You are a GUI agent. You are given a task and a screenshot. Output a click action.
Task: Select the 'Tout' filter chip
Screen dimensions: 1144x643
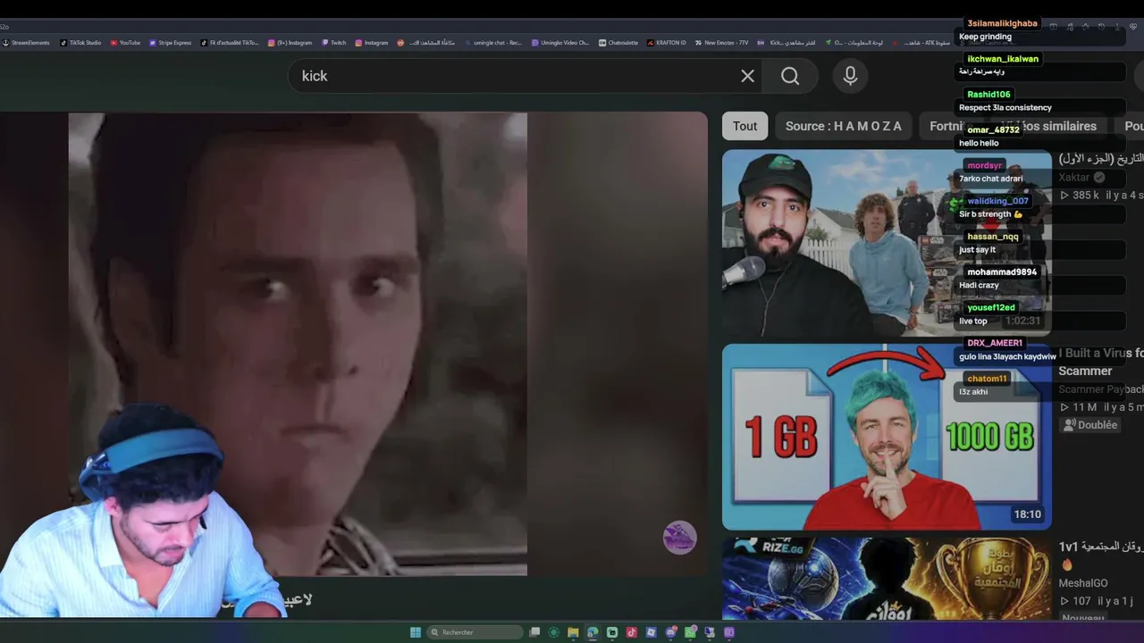pyautogui.click(x=745, y=126)
